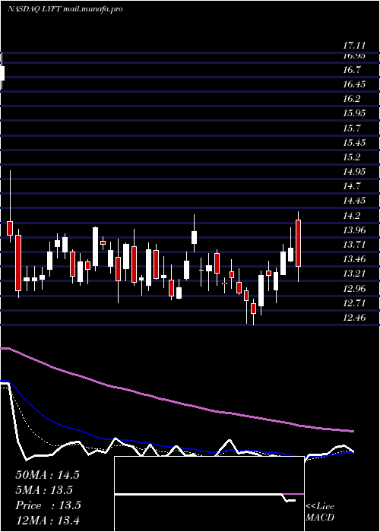
Task: Select the 12.71 price axis label
Action: pyautogui.click(x=354, y=303)
